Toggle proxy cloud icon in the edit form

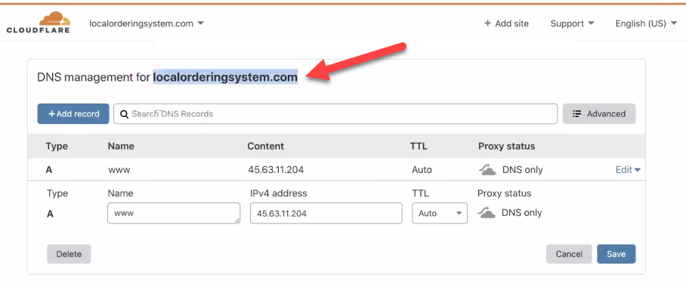[x=487, y=213]
